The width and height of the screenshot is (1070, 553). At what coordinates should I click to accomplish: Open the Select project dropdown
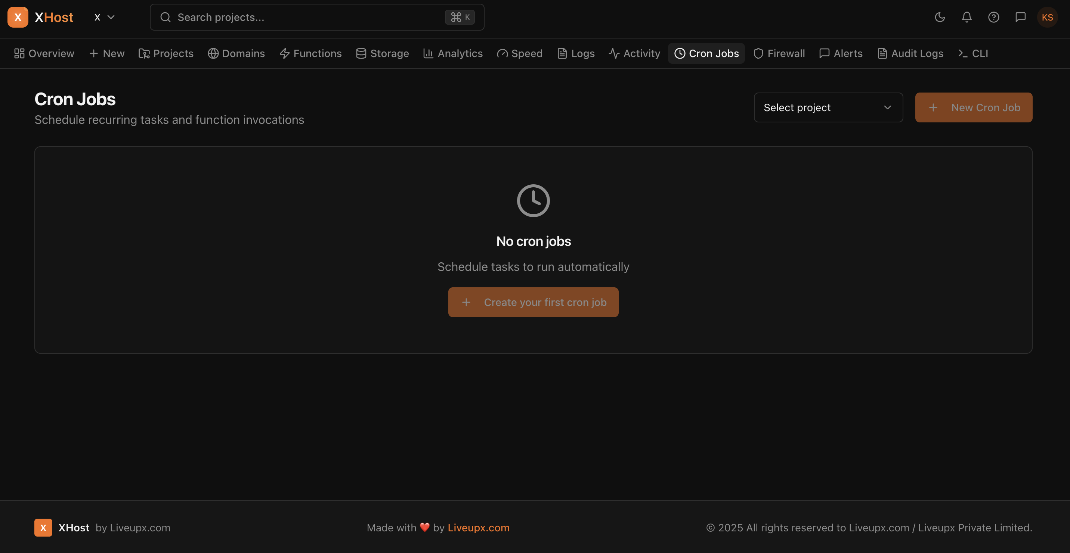point(828,107)
